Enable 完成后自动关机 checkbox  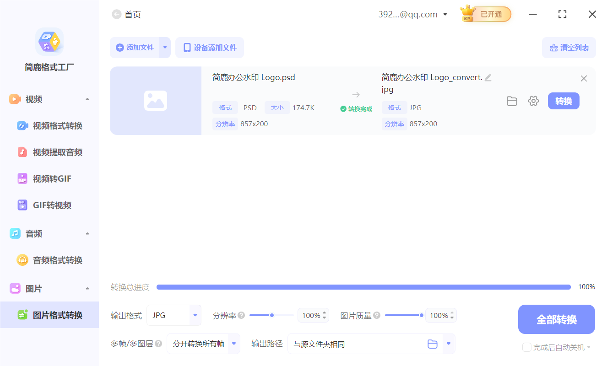tap(526, 347)
